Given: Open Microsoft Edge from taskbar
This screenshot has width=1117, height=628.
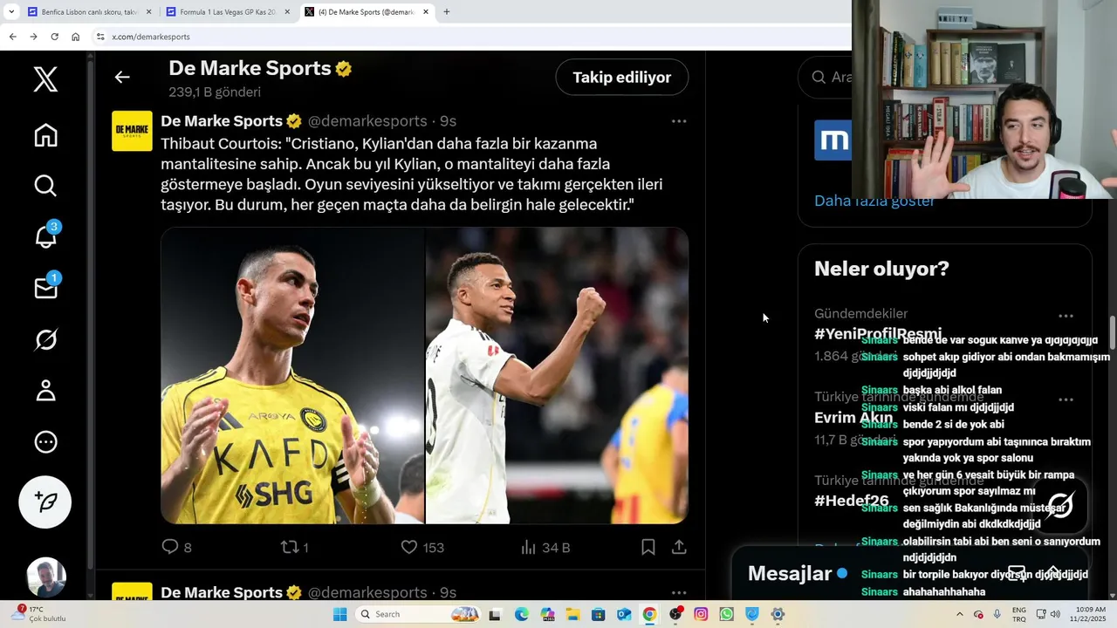Looking at the screenshot, I should tap(521, 614).
